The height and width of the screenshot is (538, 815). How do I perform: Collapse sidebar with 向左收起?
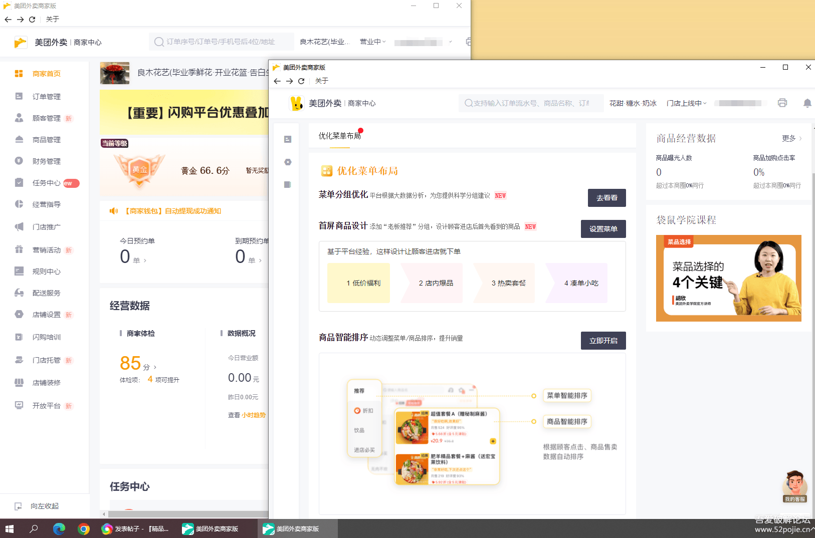37,506
